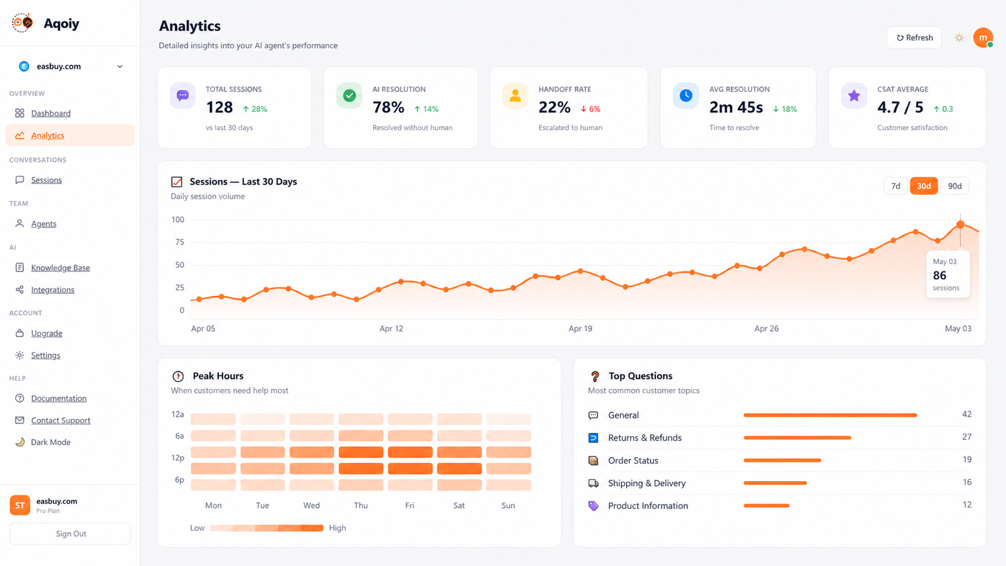Click the Product Information count 12
The height and width of the screenshot is (566, 1006).
[967, 505]
